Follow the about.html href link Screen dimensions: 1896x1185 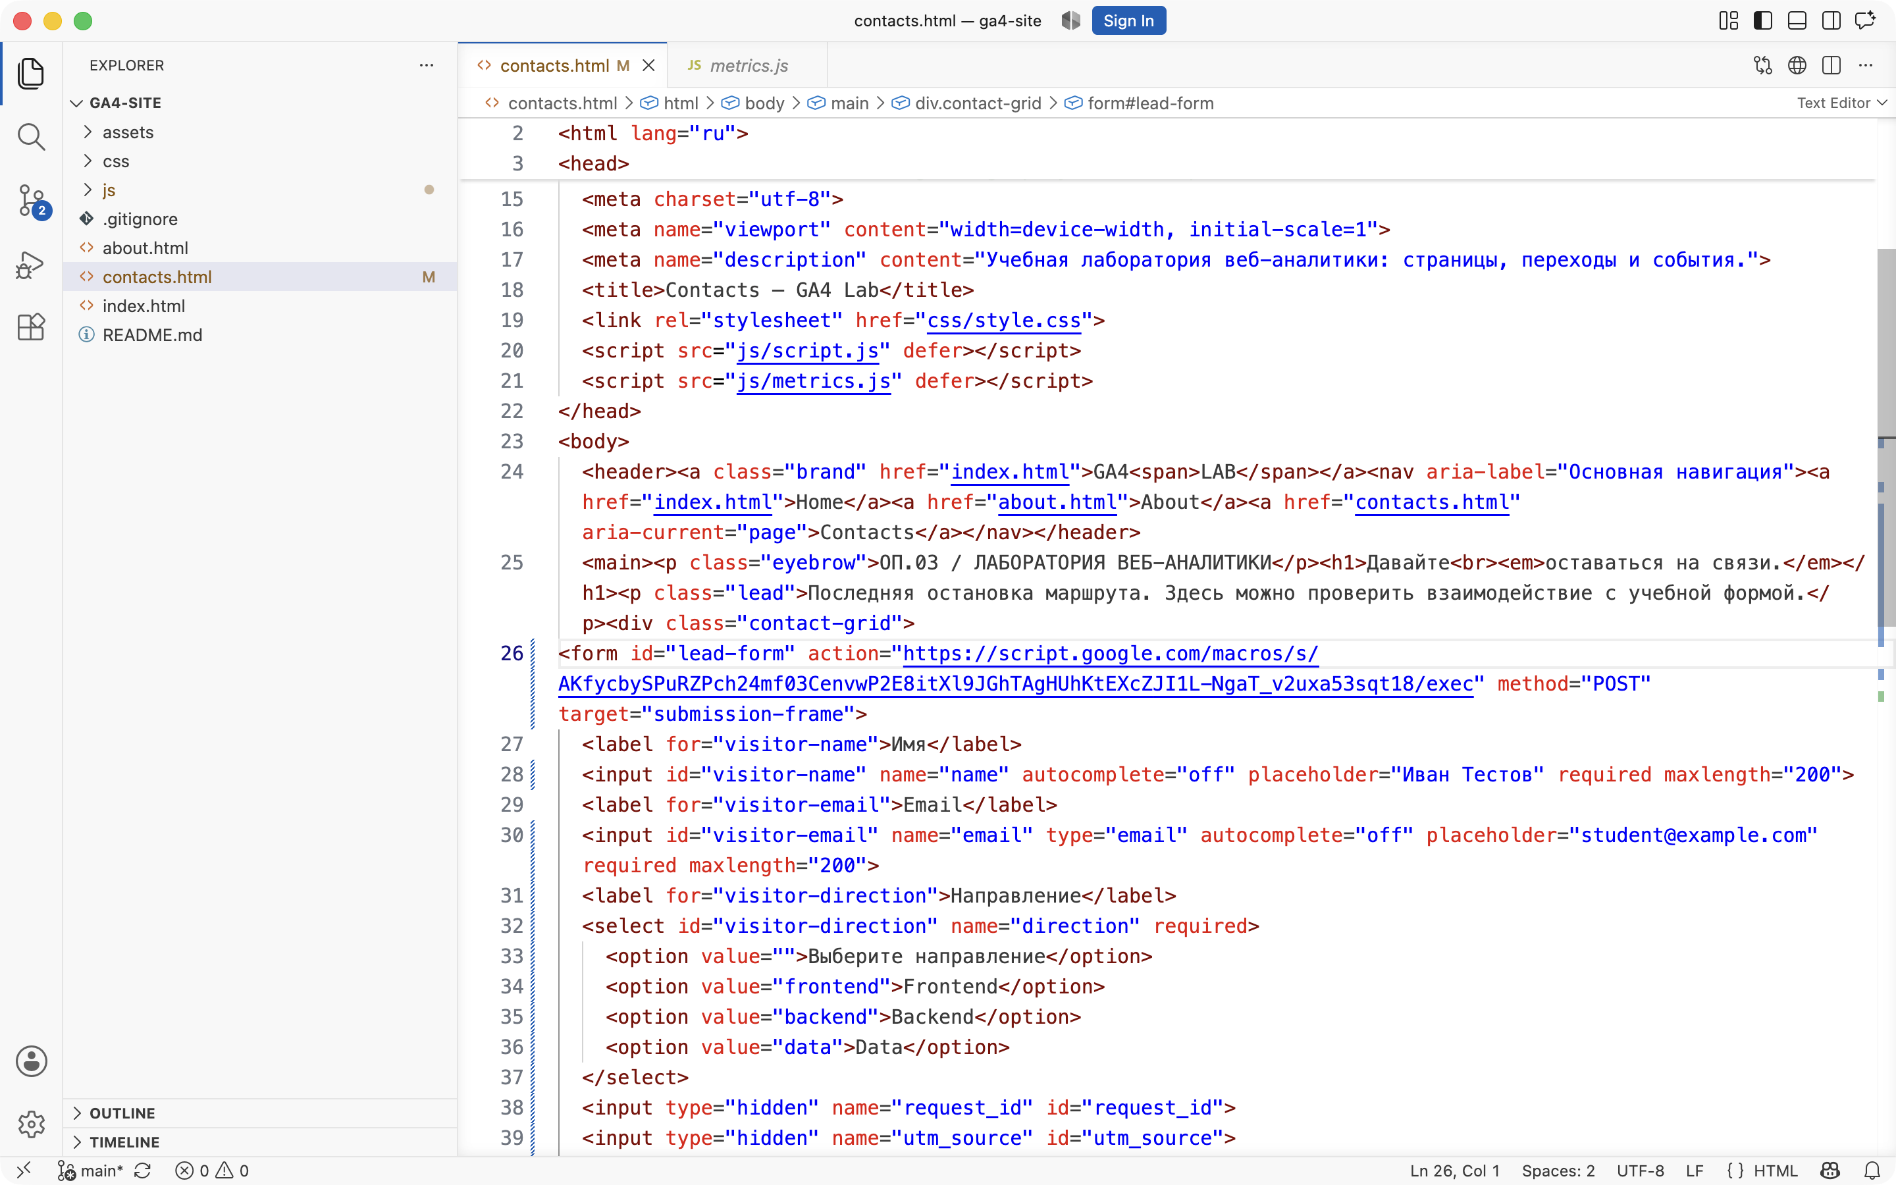[1057, 502]
